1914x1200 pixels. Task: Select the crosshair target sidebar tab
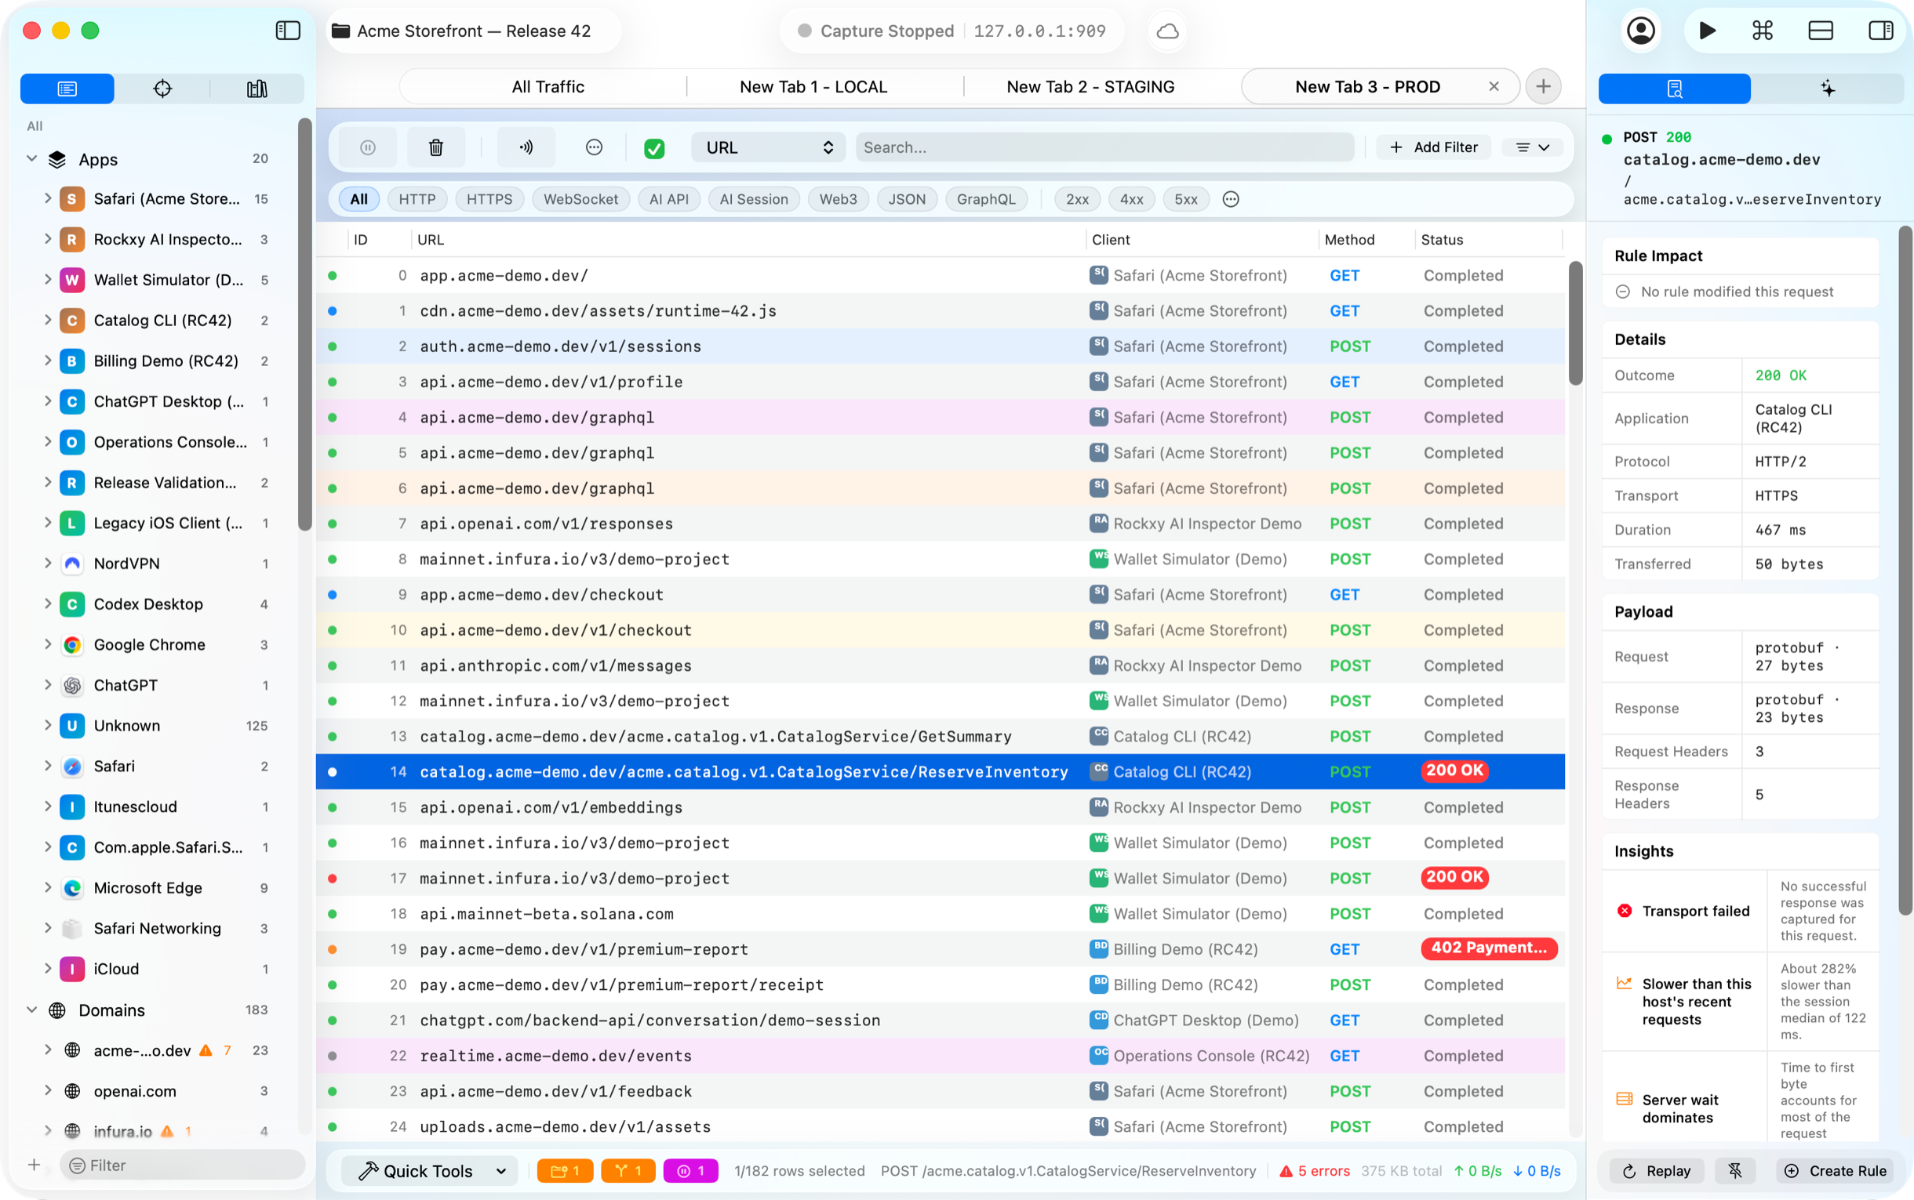click(162, 88)
